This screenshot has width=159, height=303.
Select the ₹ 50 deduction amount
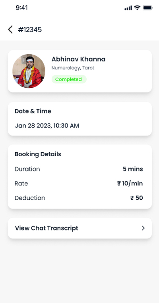point(137,198)
